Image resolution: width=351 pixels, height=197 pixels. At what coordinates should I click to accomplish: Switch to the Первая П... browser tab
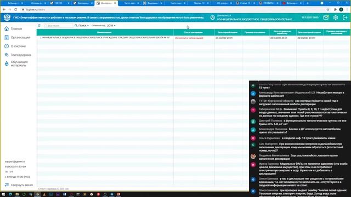(x=199, y=3)
